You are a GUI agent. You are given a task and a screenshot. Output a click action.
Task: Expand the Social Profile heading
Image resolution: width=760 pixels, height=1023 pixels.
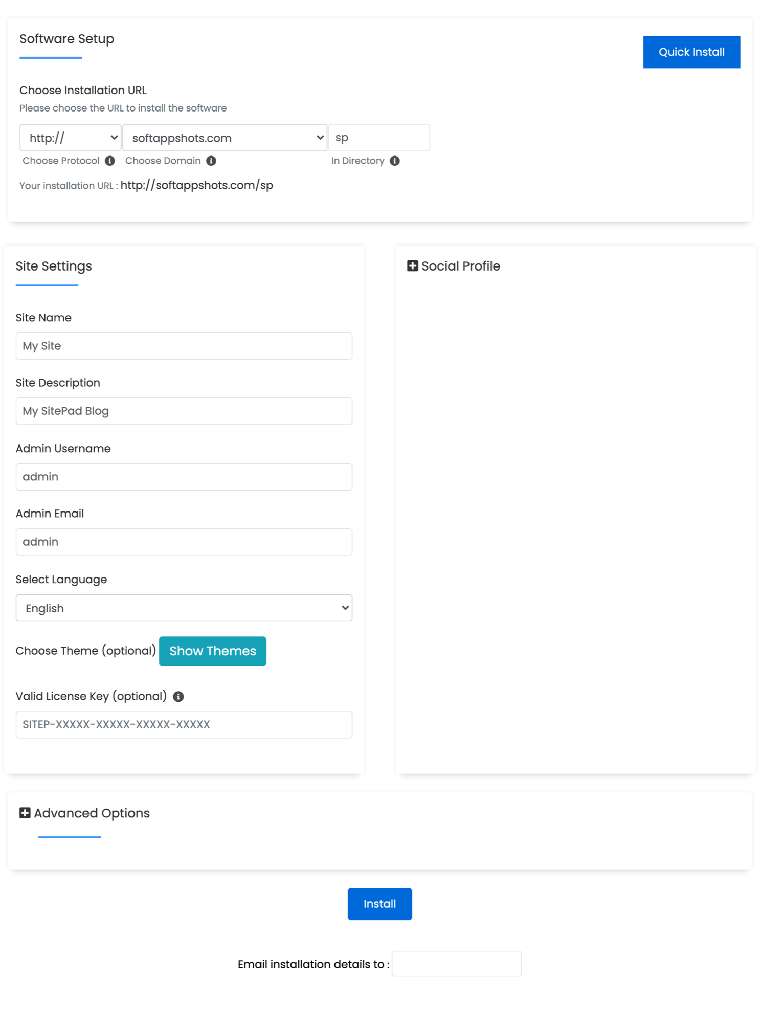[460, 266]
